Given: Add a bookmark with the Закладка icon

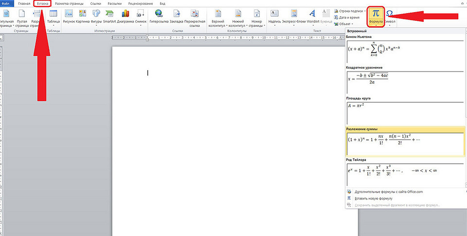Looking at the screenshot, I should click(176, 16).
